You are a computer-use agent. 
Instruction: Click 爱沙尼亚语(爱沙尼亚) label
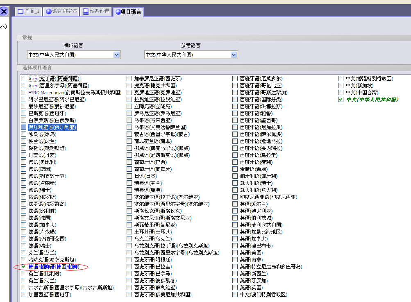click(52, 107)
